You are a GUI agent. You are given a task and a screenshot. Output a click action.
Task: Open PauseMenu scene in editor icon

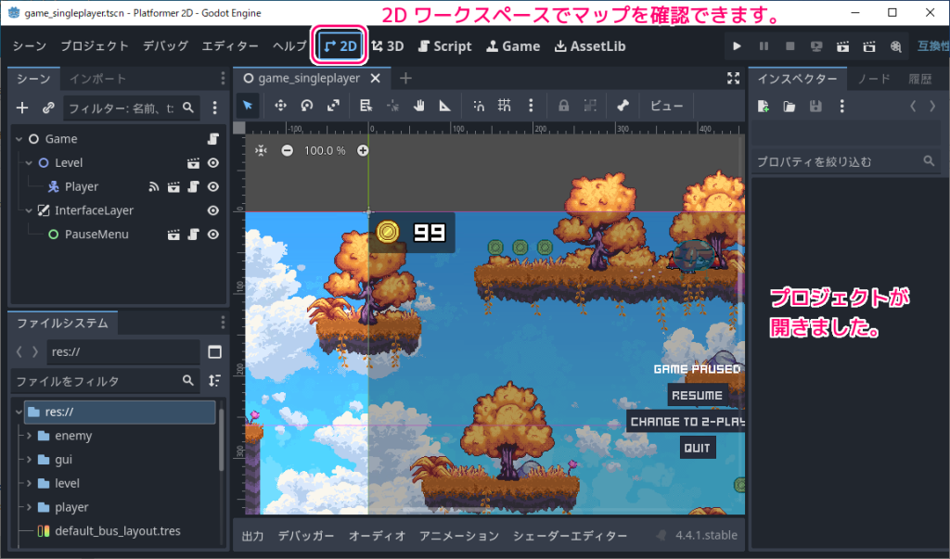(x=173, y=235)
